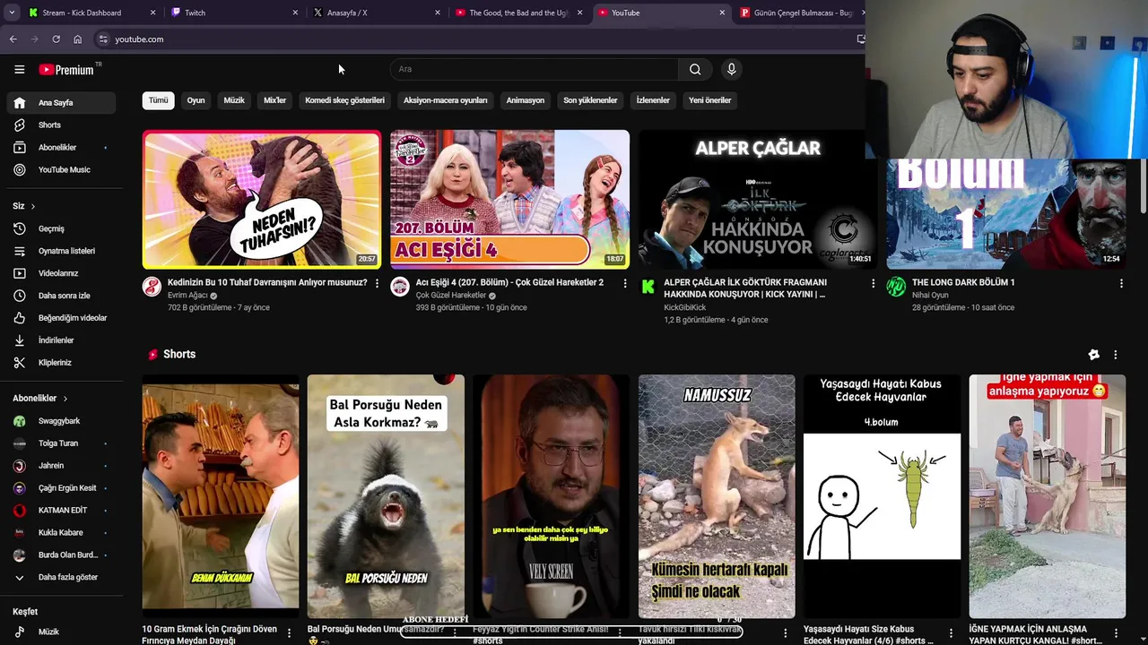Open Swaggybark subscription channel

click(61, 421)
